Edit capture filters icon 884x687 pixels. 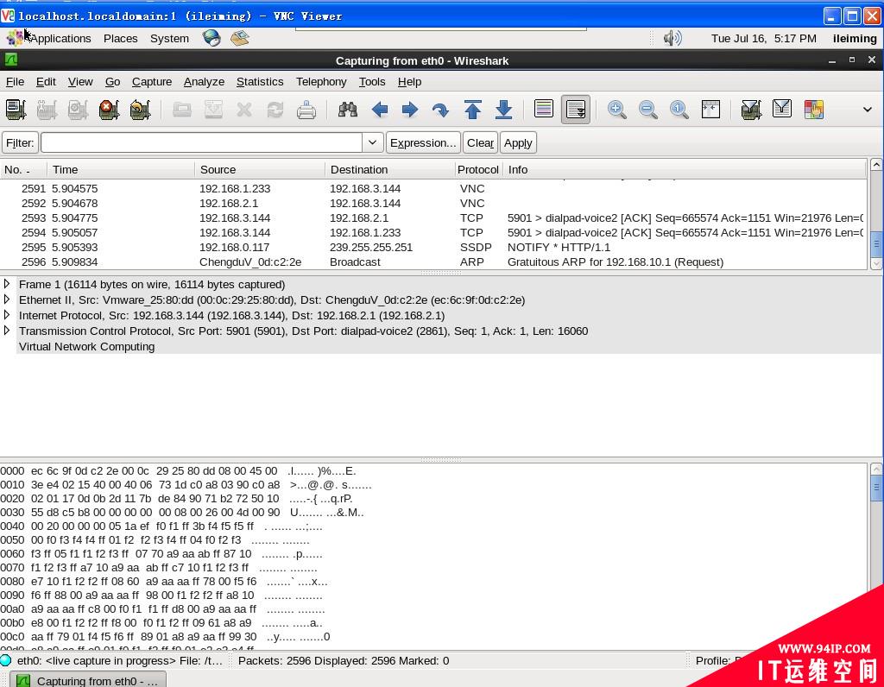751,109
